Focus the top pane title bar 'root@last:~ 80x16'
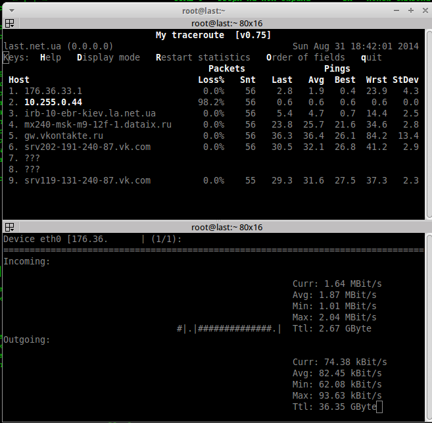 pyautogui.click(x=226, y=24)
